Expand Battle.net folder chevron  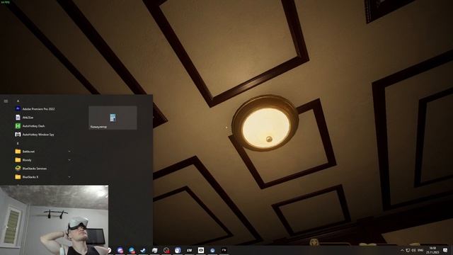pyautogui.click(x=69, y=152)
